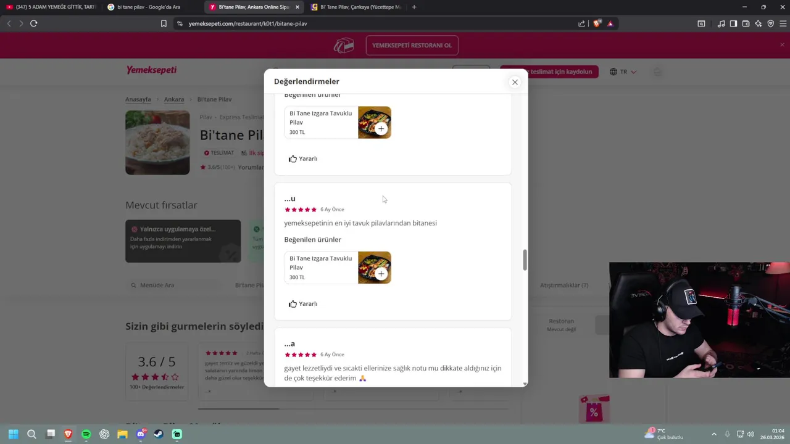
Task: Click the teslimat için kaydolun button
Action: coord(549,72)
